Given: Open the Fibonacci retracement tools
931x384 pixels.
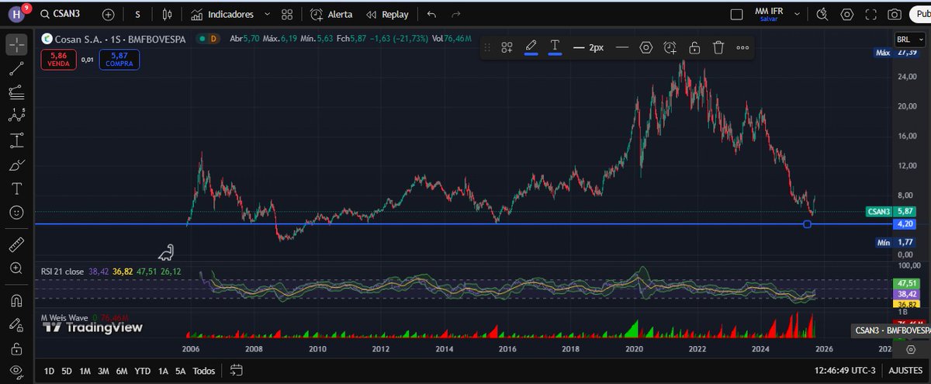Looking at the screenshot, I should tap(16, 93).
